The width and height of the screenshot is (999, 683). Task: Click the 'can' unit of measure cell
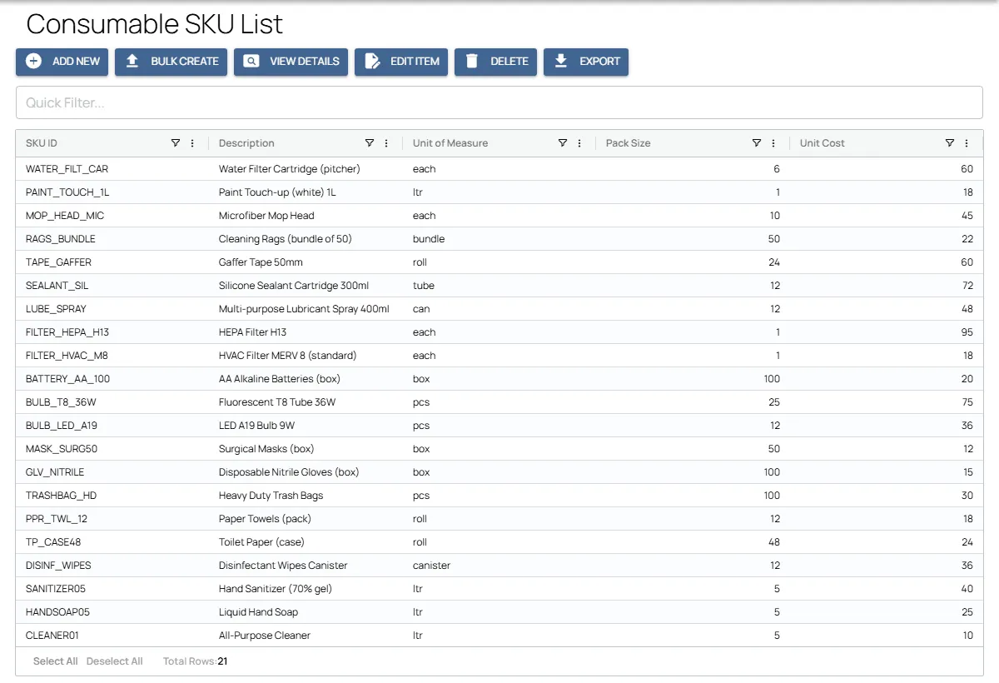tap(499, 309)
